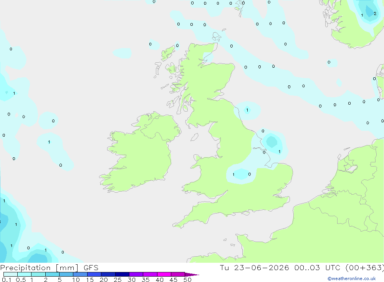Pick the palest cyan 0.1–0.5 legend swatch

(x=10, y=274)
